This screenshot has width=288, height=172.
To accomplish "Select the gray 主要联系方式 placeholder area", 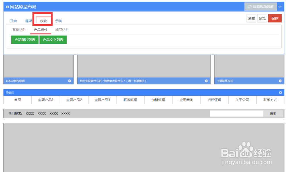I will (x=249, y=66).
